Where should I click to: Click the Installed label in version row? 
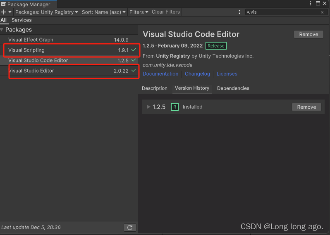[193, 107]
